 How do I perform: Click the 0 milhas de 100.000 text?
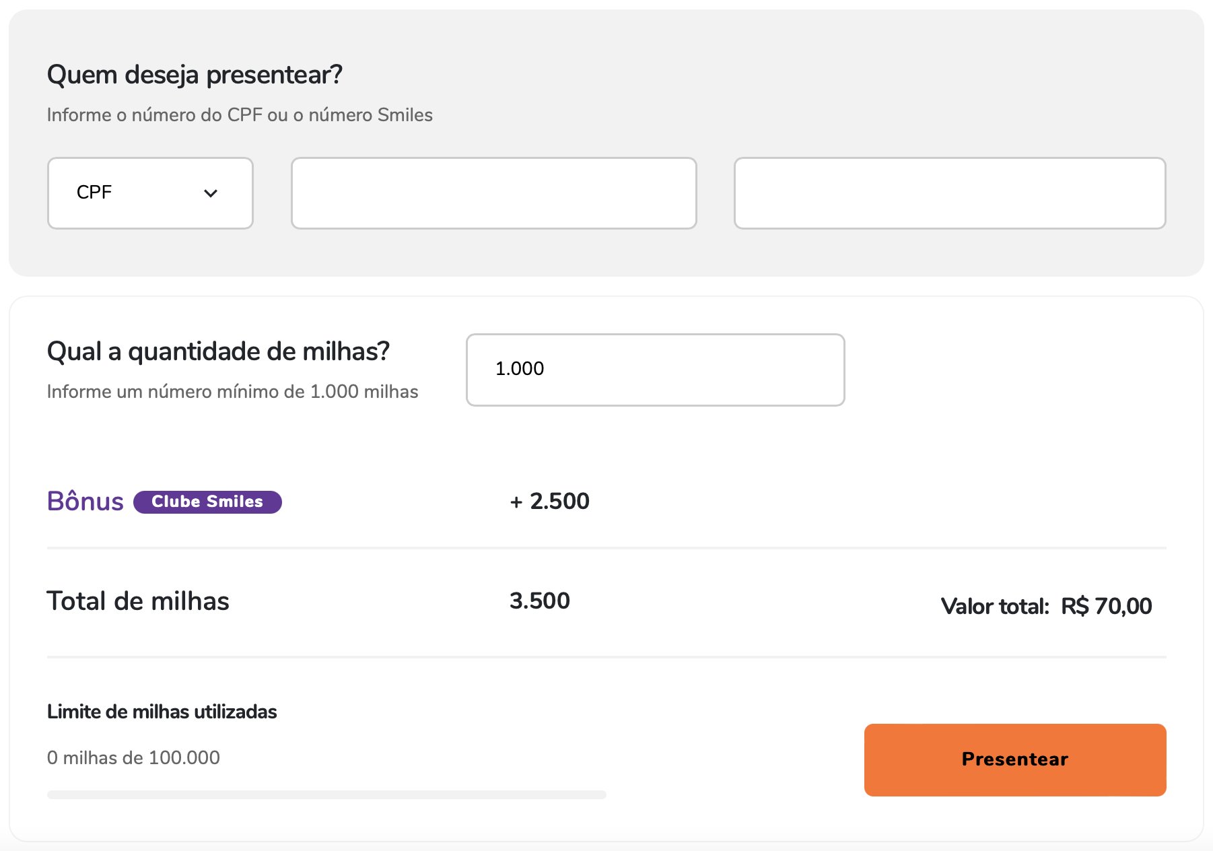click(133, 757)
